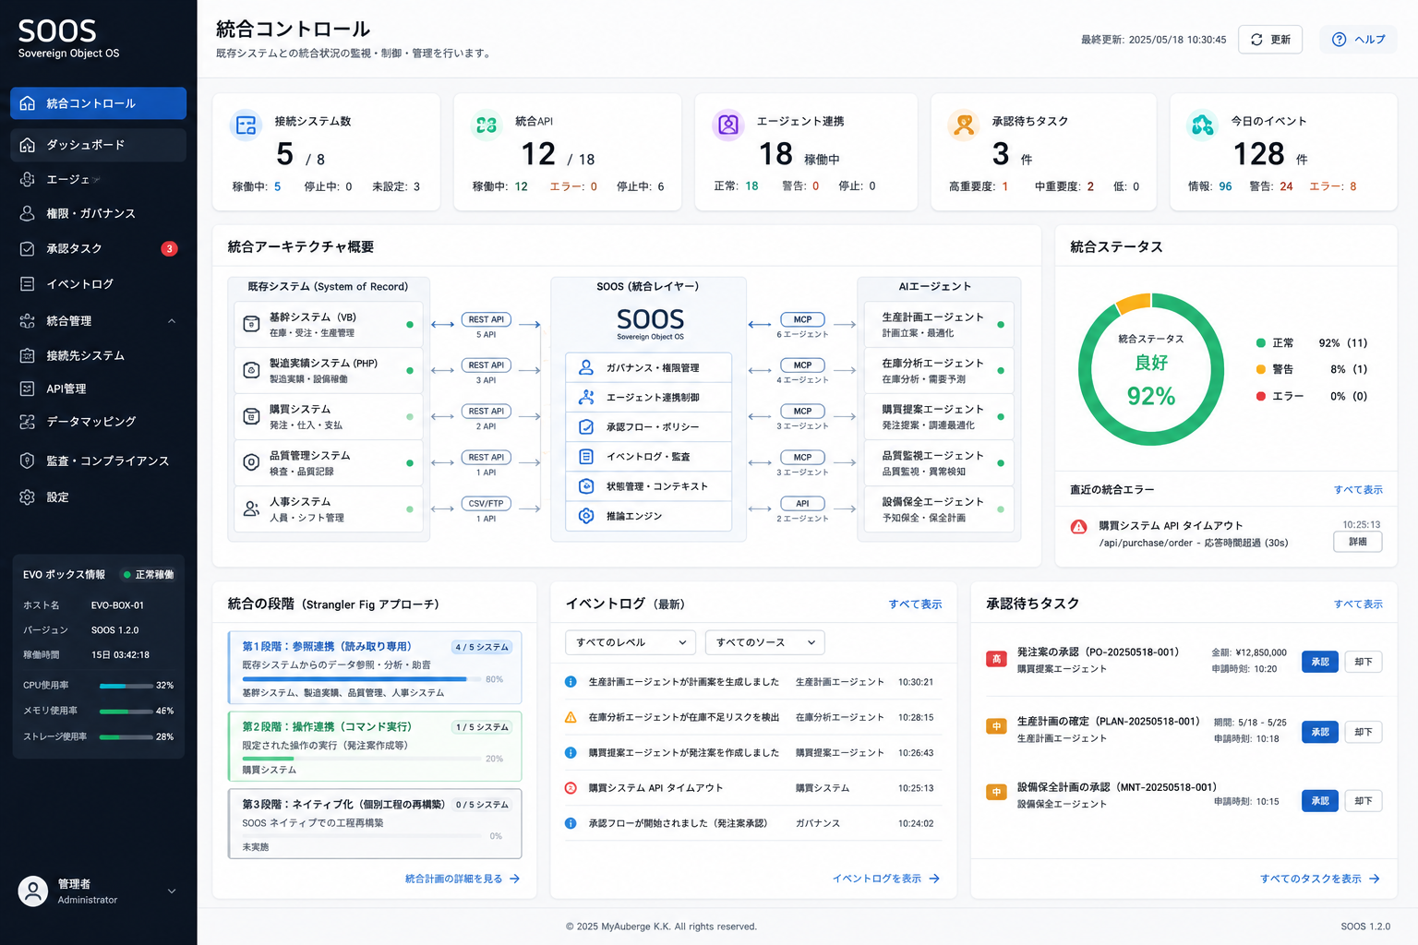This screenshot has width=1418, height=945.
Task: Click 詳細 for the 購買システム API error
Action: 1358,542
